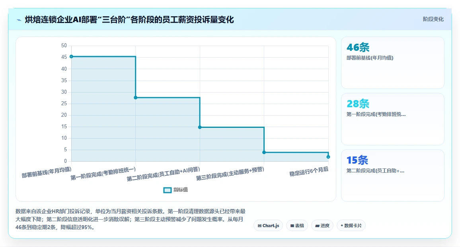The width and height of the screenshot is (460, 247).
Task: Click the y-axis value 25
Action: click(64, 104)
